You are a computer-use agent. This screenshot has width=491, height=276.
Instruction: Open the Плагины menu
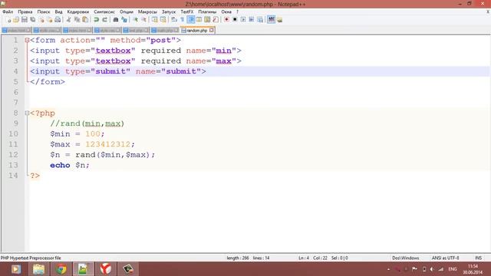(207, 11)
